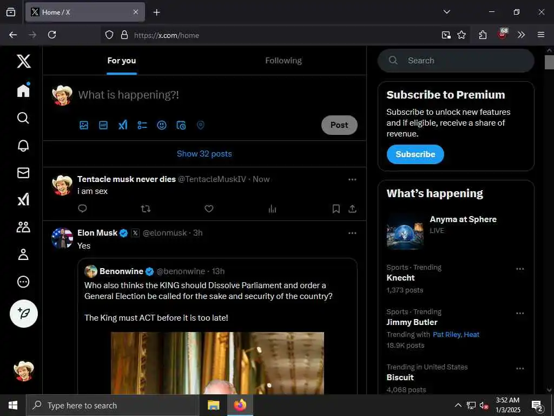Add a GIF using the composer GIF icon
Viewport: 554px width, 416px height.
[x=103, y=125]
